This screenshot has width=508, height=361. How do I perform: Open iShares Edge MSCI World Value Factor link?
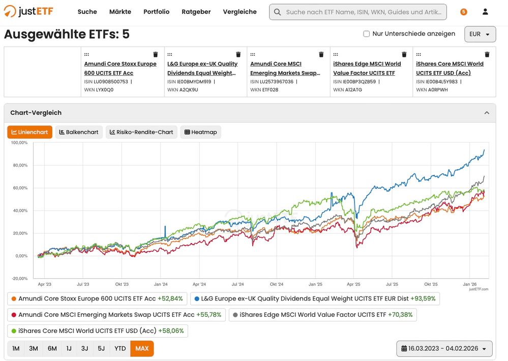coord(367,68)
